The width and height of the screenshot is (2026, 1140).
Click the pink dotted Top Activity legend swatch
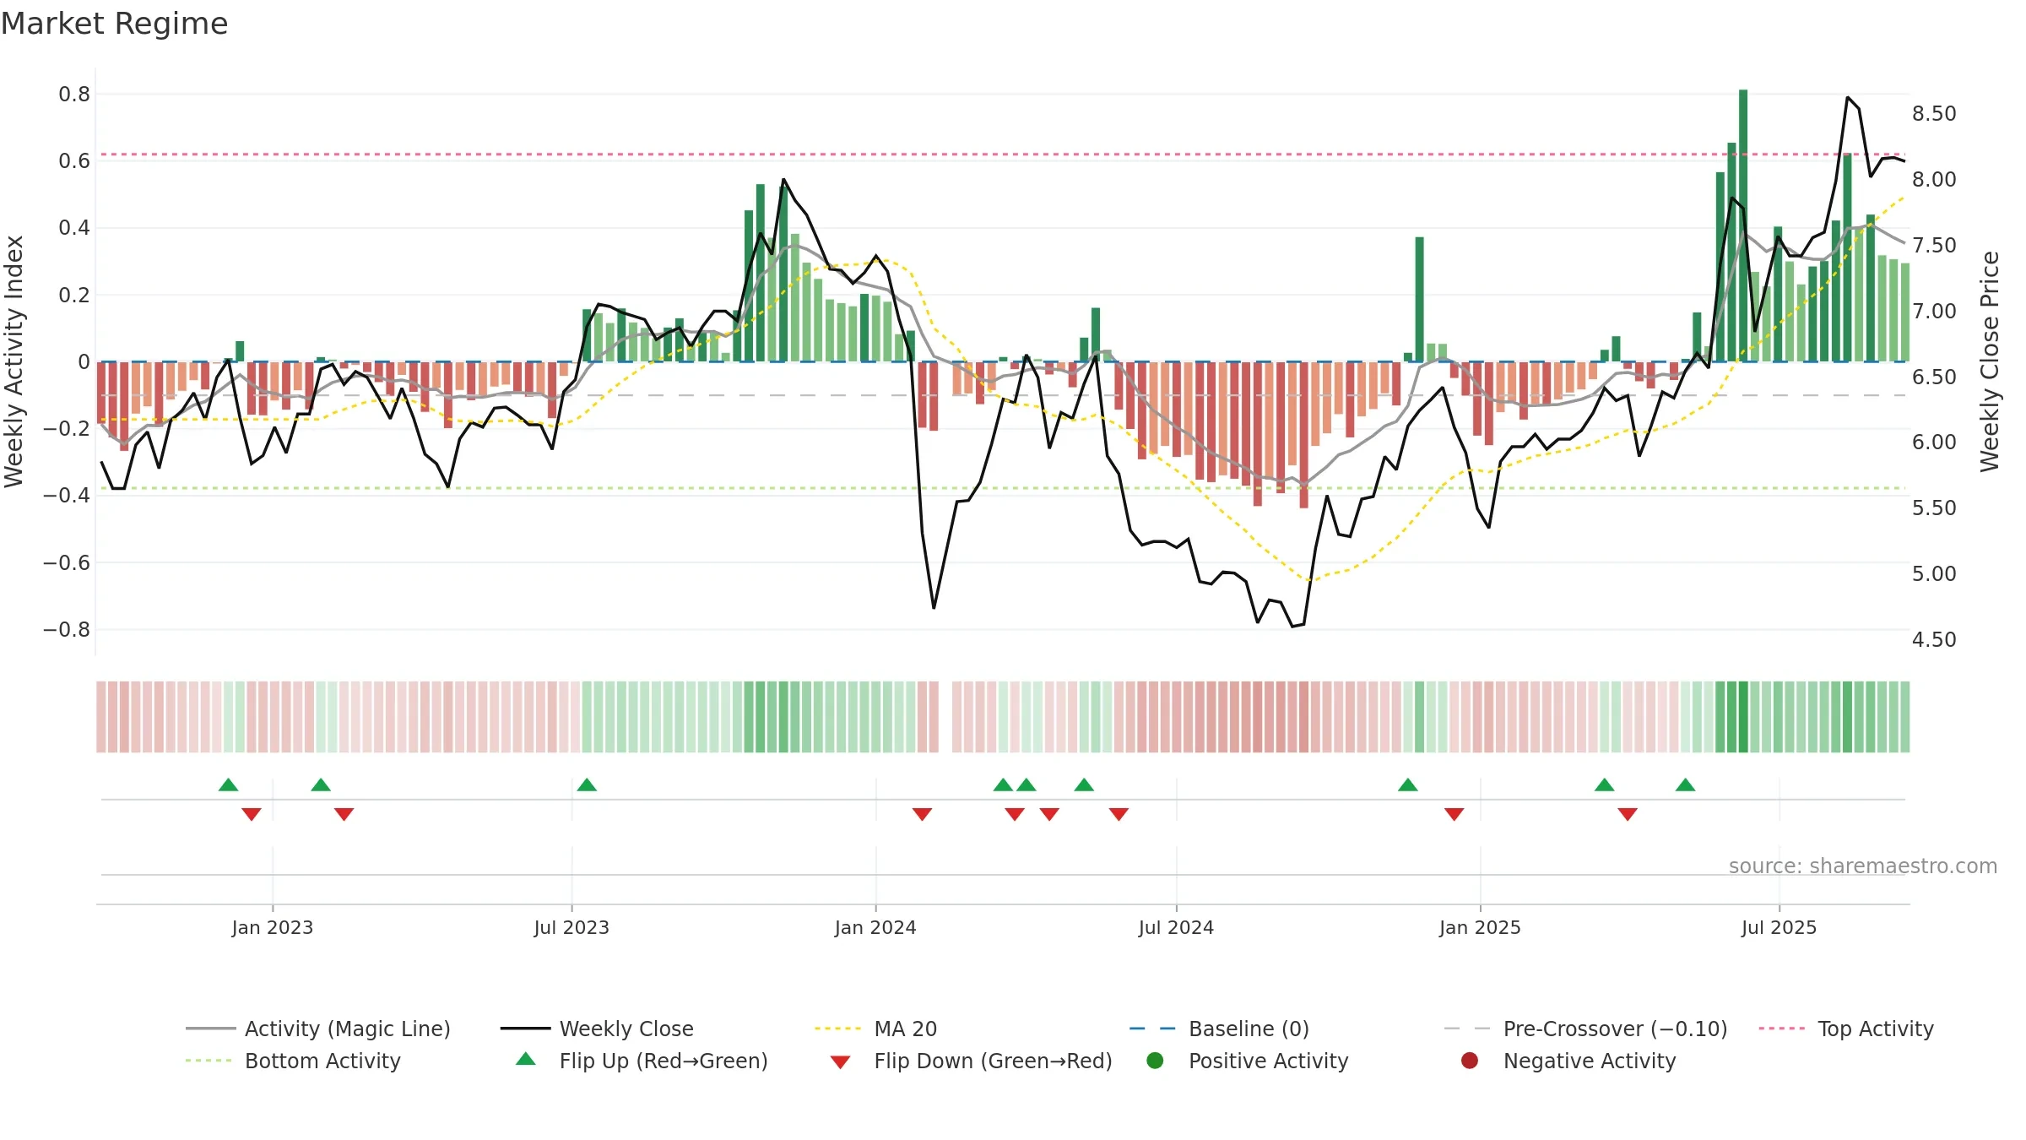(1782, 1029)
